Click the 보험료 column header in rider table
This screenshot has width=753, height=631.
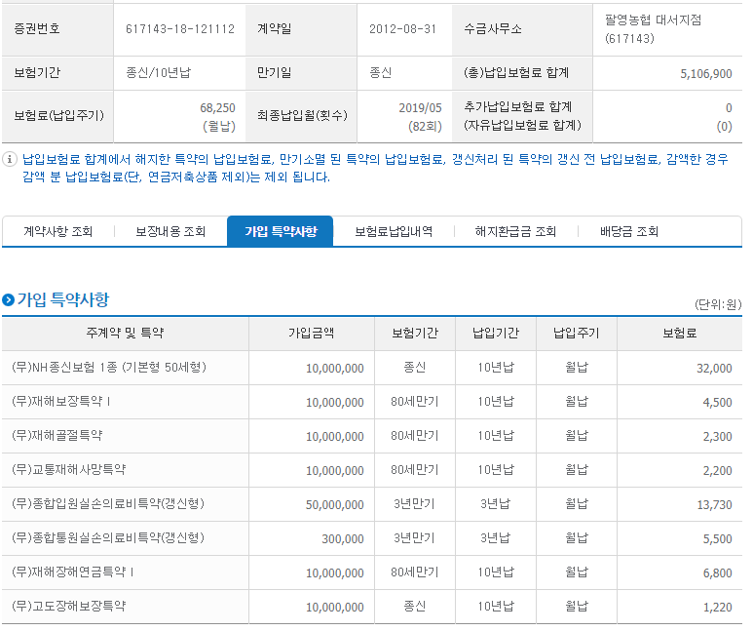pyautogui.click(x=680, y=333)
